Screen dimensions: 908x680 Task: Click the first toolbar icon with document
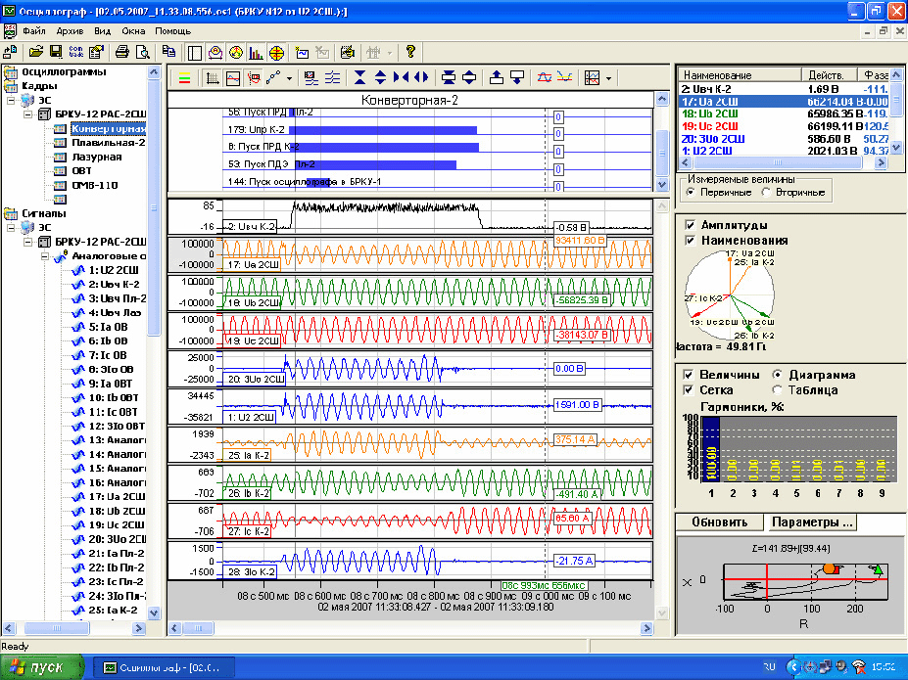pos(11,52)
